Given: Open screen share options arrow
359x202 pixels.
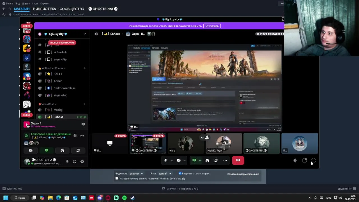Looking at the screenshot, I should 200,160.
